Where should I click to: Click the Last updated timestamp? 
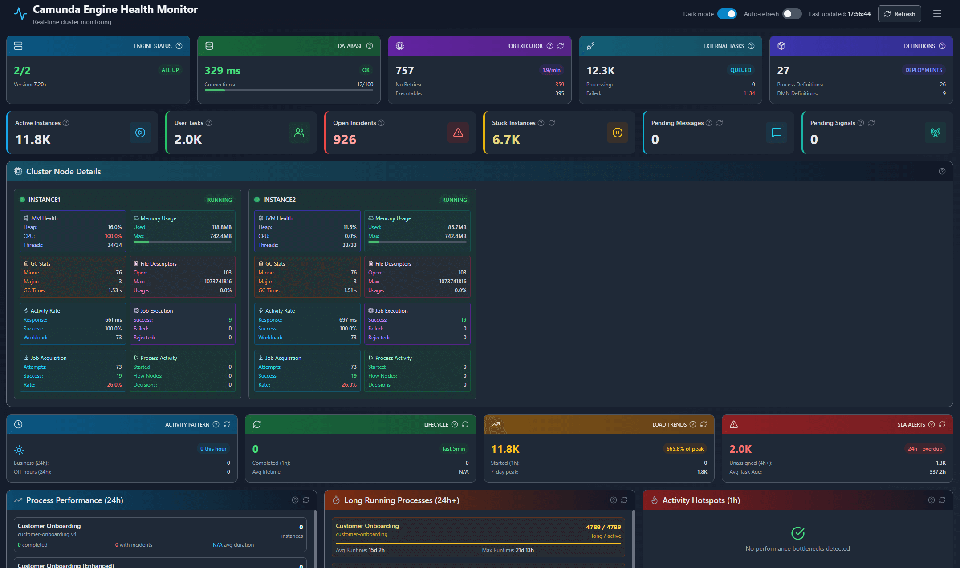840,14
